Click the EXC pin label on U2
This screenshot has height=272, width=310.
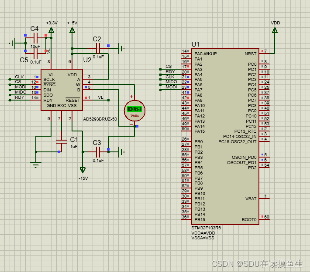tap(62, 106)
